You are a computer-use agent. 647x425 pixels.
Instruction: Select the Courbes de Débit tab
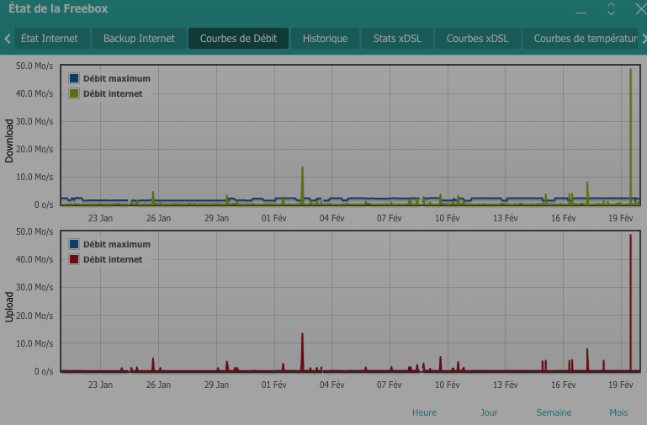[238, 39]
